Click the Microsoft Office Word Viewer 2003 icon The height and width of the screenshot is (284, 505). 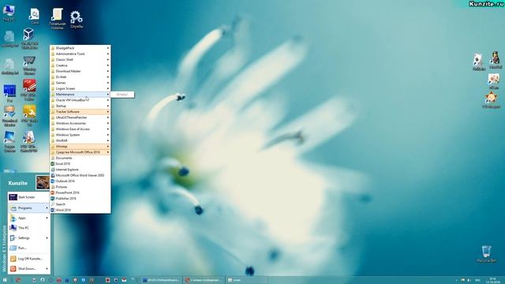(x=53, y=175)
